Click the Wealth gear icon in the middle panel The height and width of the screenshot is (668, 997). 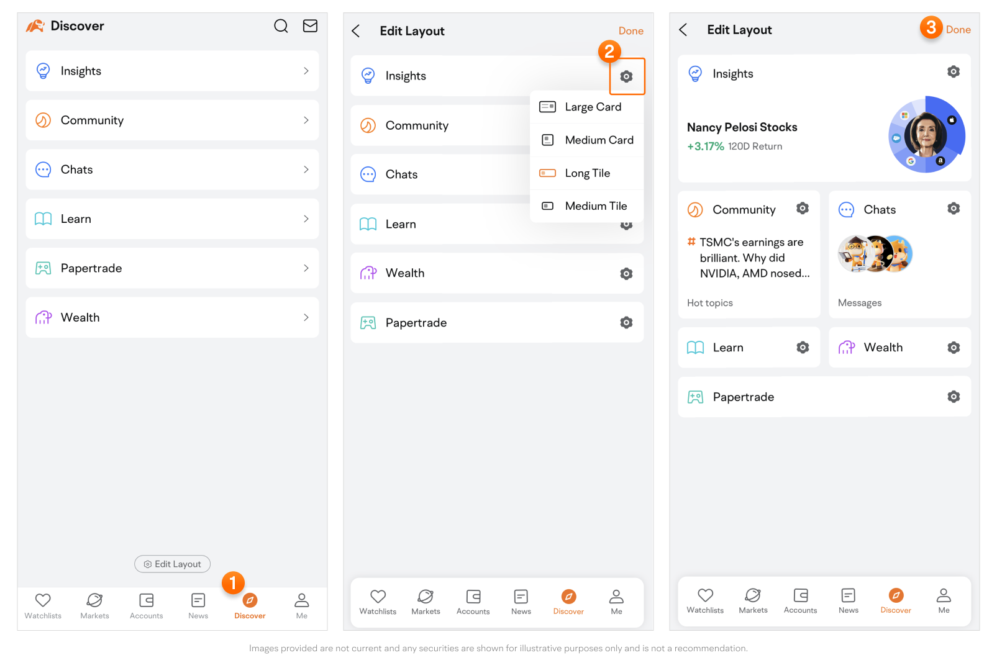point(626,274)
